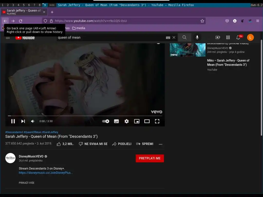
Task: Open the Miks Sarah Jeffery playlist
Action: 228,63
